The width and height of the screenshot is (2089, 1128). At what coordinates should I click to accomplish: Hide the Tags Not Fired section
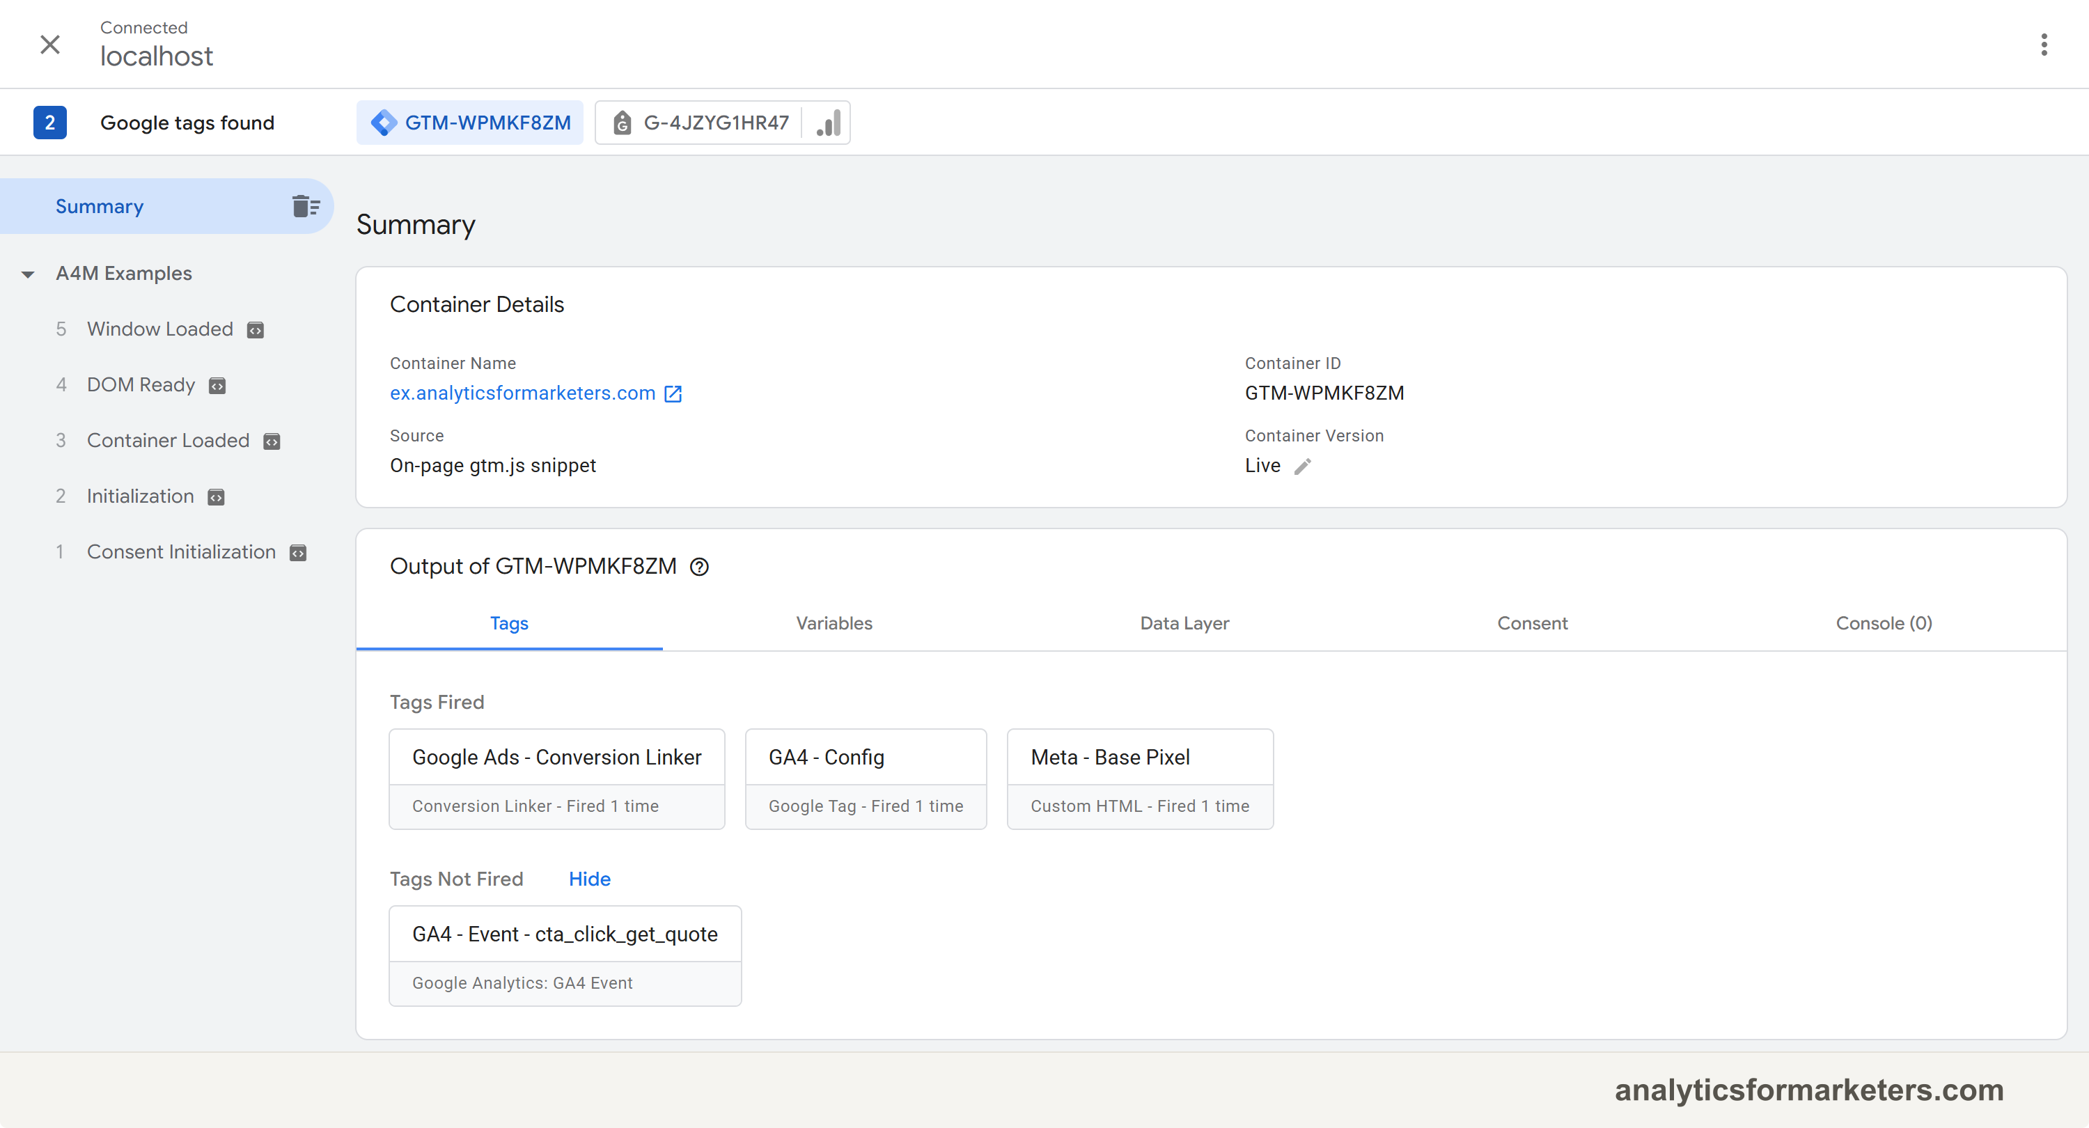click(x=590, y=879)
